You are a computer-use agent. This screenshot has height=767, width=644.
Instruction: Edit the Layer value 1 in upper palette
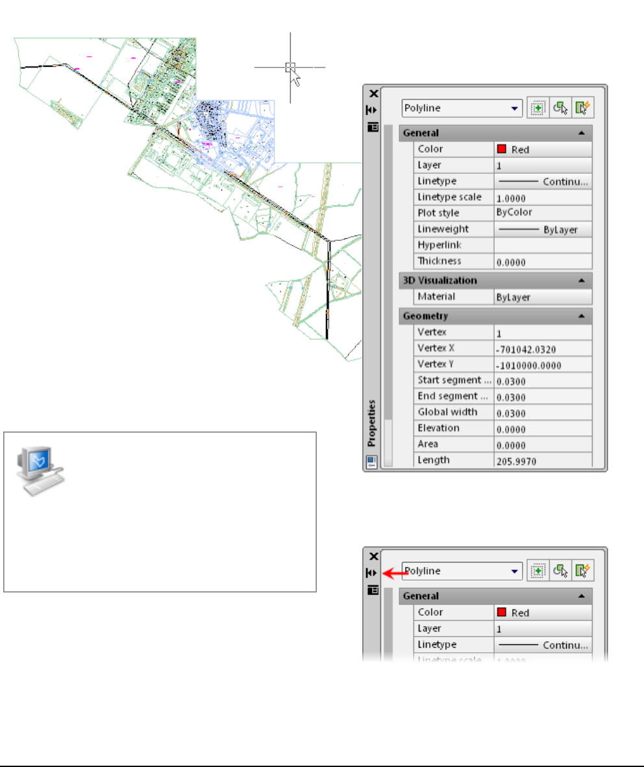tap(543, 165)
